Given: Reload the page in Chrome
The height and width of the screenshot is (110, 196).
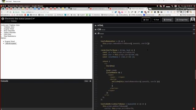Looking at the screenshot, I should pos(7,12).
